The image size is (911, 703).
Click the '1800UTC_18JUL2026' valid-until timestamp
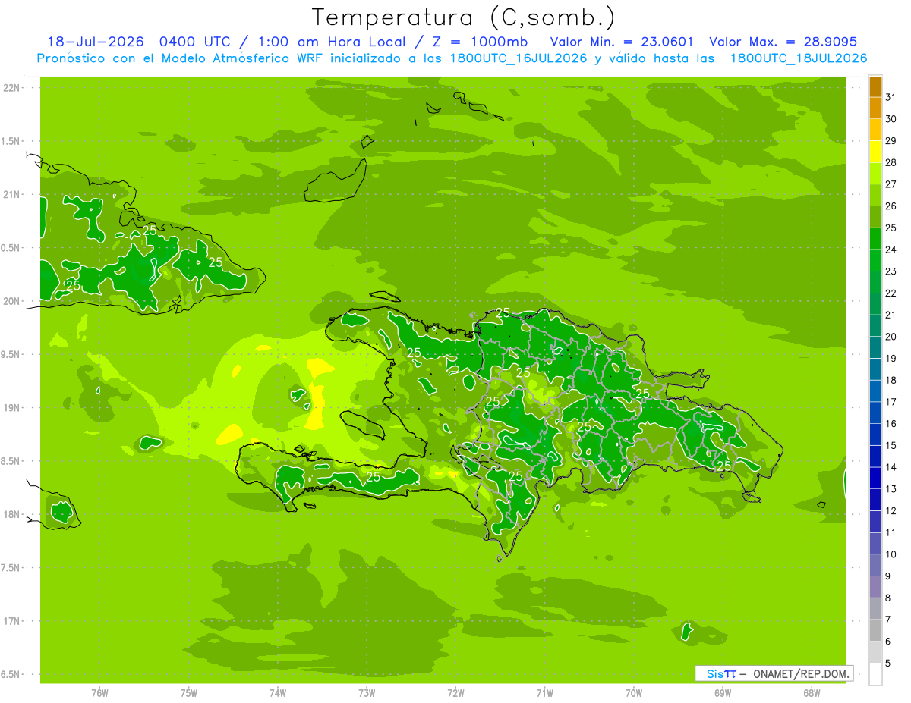click(x=799, y=58)
